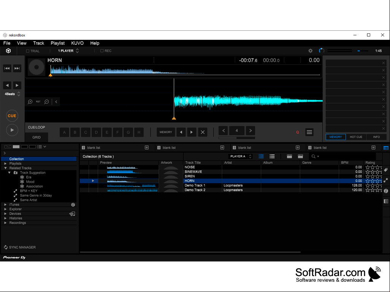This screenshot has height=292, width=390.
Task: Switch to the GRID panel
Action: pos(37,137)
